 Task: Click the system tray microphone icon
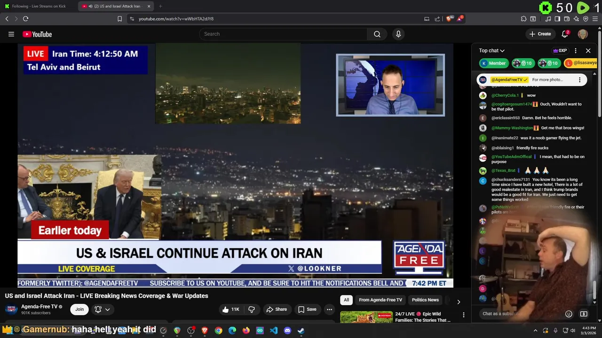(x=555, y=330)
